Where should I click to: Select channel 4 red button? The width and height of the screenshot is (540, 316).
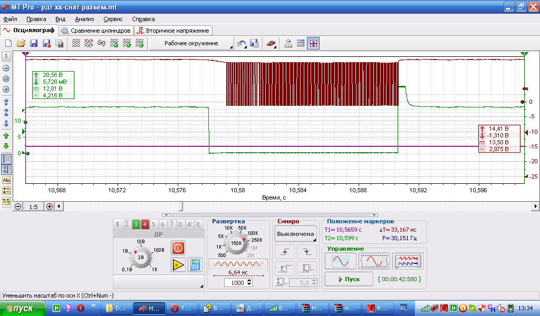144,224
